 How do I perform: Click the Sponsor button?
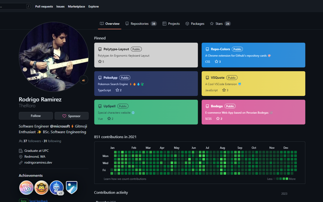pyautogui.click(x=72, y=116)
